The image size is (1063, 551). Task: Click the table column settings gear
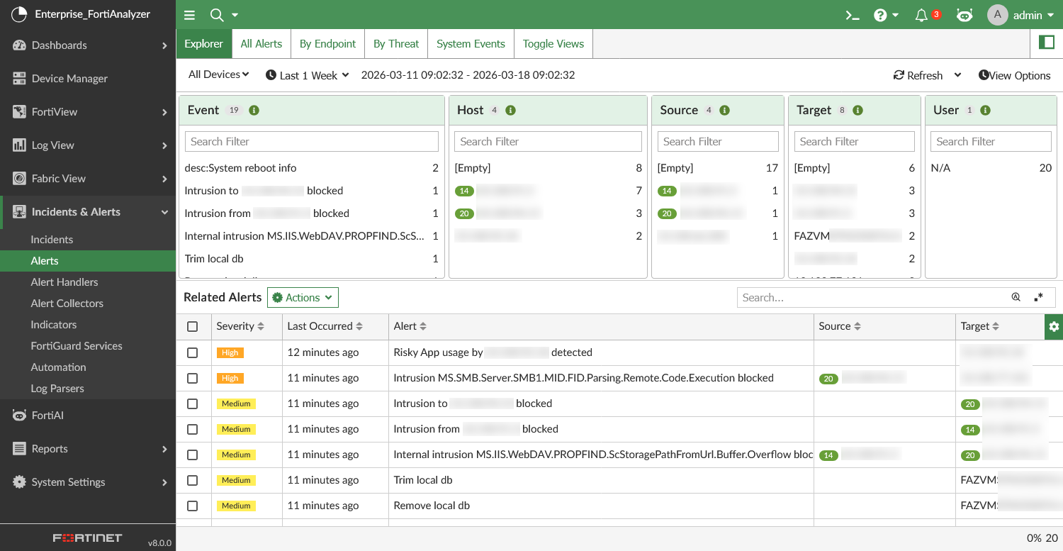[1053, 326]
